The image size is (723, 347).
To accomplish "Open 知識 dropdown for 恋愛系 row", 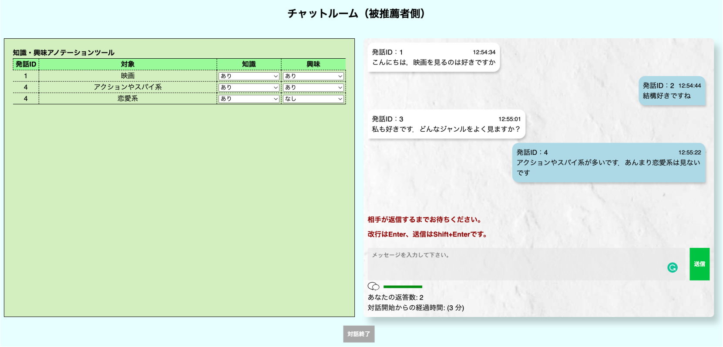I will [x=249, y=99].
